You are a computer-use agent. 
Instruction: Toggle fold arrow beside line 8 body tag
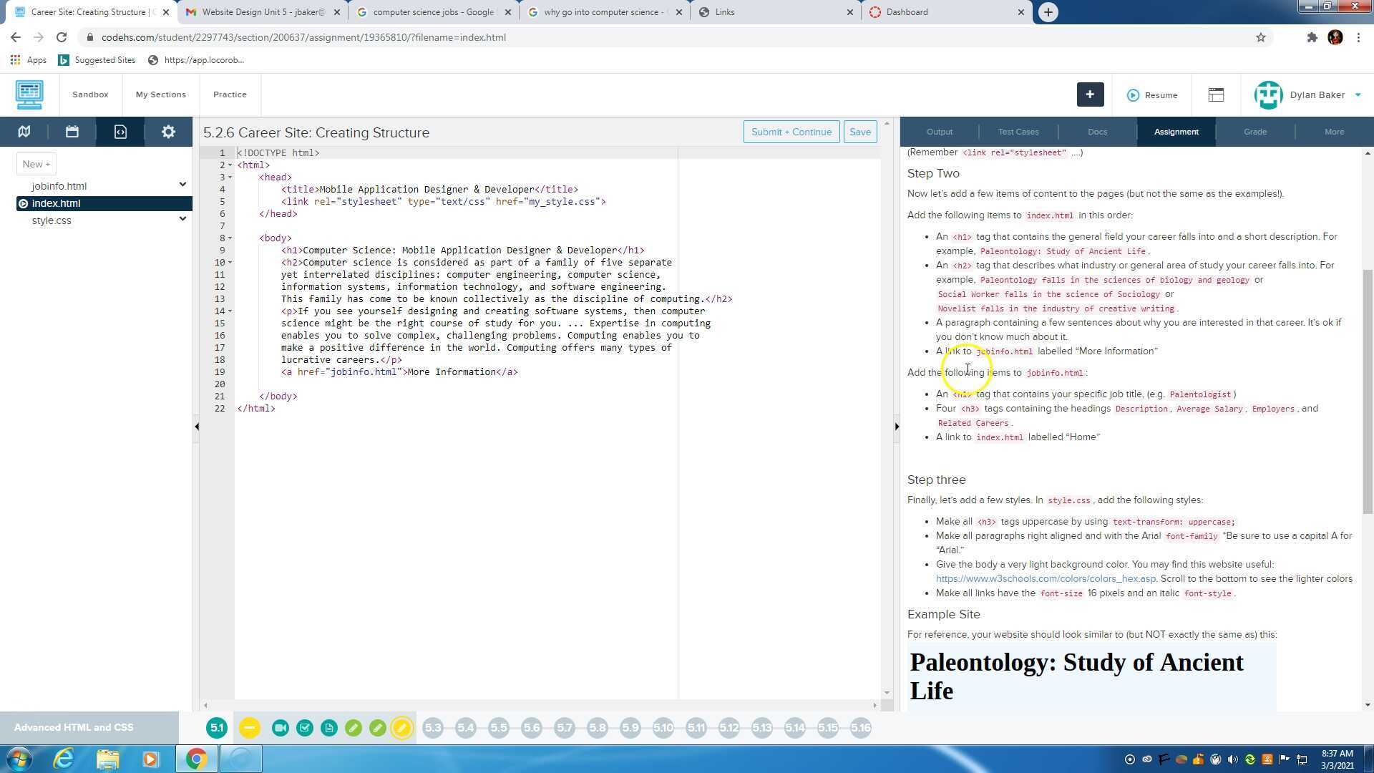click(x=230, y=238)
